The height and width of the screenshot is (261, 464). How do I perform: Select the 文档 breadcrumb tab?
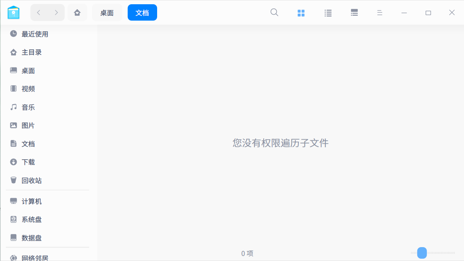[x=142, y=12]
